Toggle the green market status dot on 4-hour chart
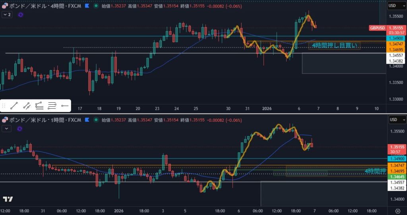The height and width of the screenshot is (215, 407). [x=95, y=6]
